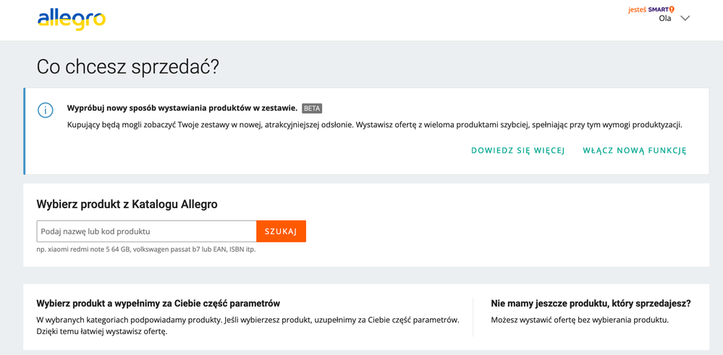Click the 'Kupujący będą mogli zobaczyć' description text
The height and width of the screenshot is (355, 723).
(x=374, y=124)
